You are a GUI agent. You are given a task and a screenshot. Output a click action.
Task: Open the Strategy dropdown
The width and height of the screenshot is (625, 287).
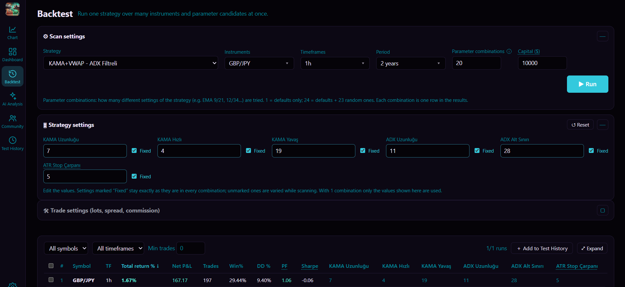[130, 63]
